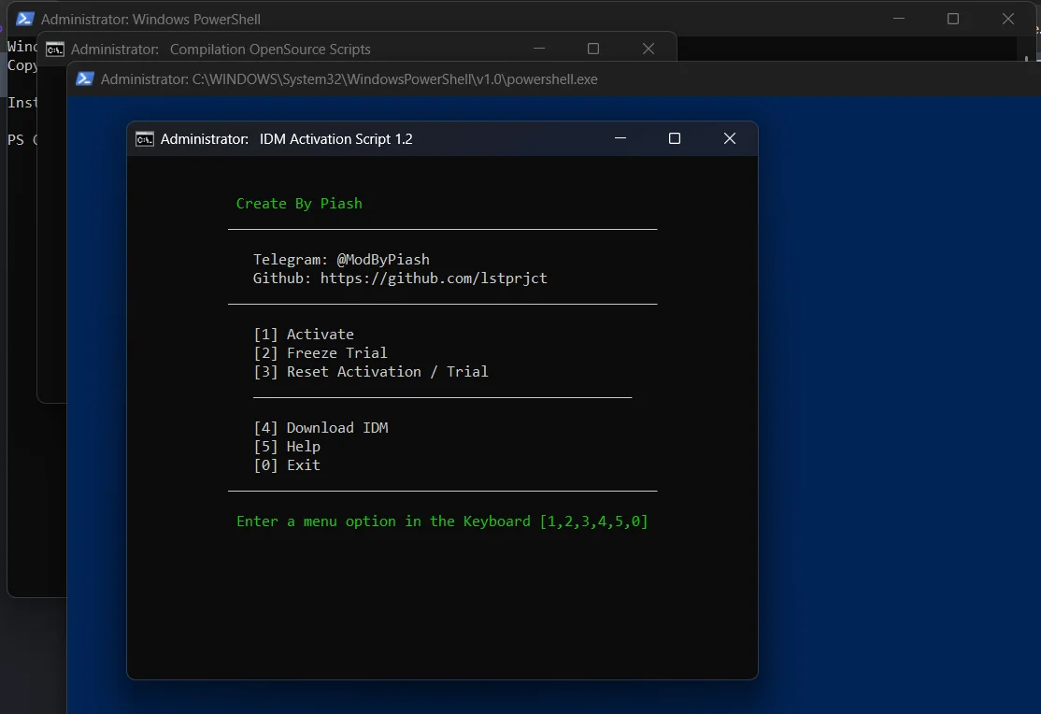Click 'Enter a menu option' prompt text

tap(442, 521)
